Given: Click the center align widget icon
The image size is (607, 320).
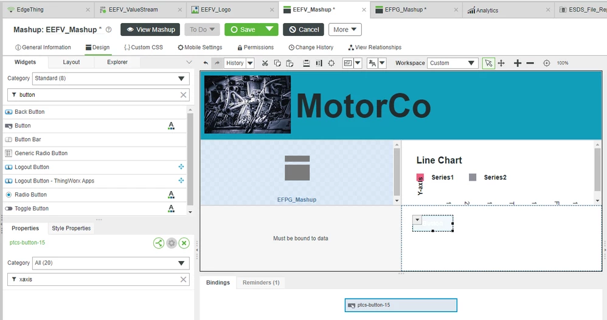Looking at the screenshot, I should pyautogui.click(x=331, y=63).
